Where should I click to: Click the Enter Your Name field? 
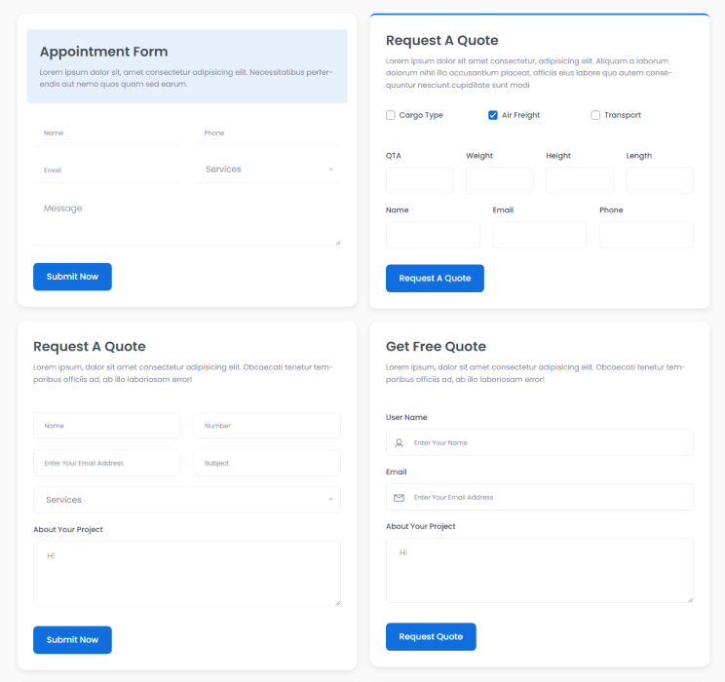(x=551, y=443)
